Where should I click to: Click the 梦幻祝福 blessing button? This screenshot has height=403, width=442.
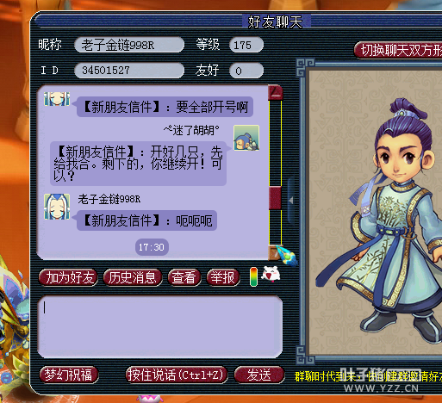point(69,375)
